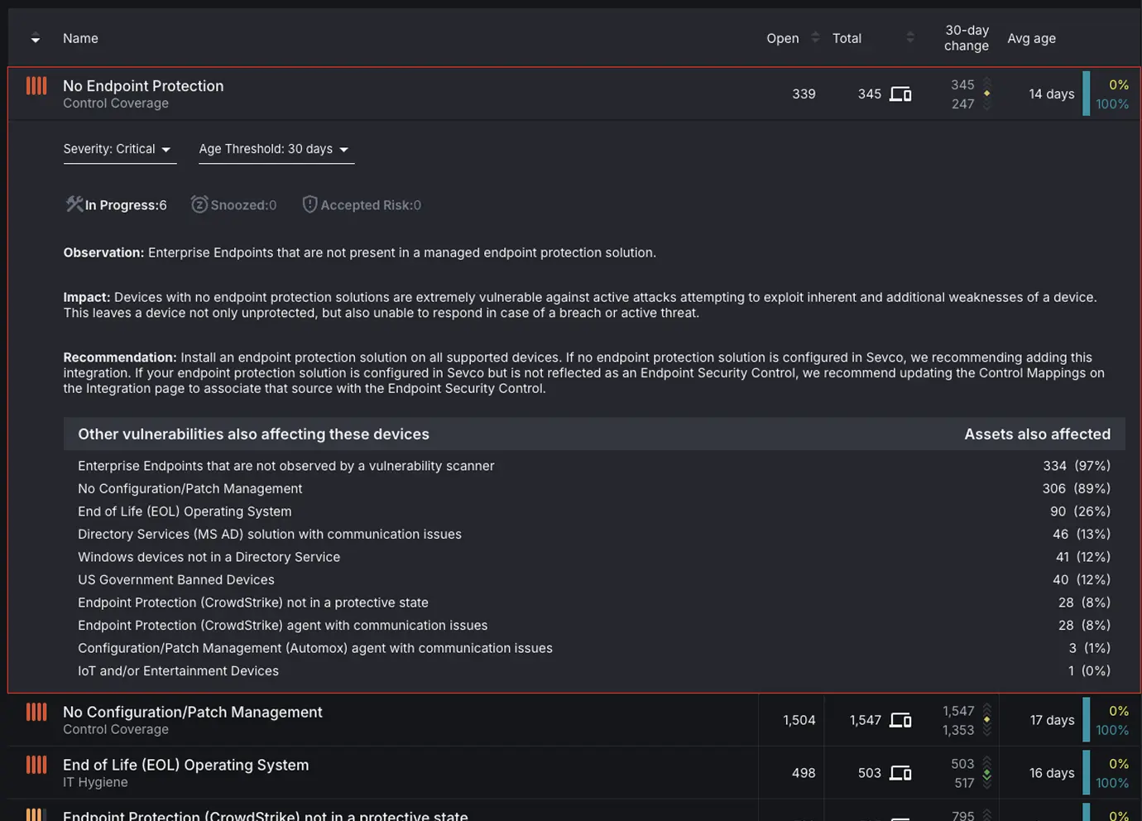The width and height of the screenshot is (1142, 821).
Task: Click 'Other vulnerabilities also affecting these devices' heading
Action: coord(253,434)
